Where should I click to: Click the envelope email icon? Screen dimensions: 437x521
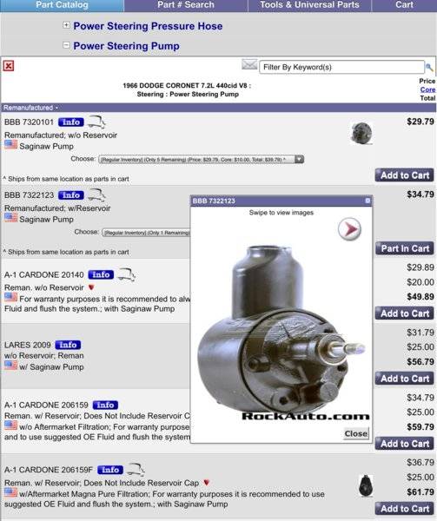(249, 64)
